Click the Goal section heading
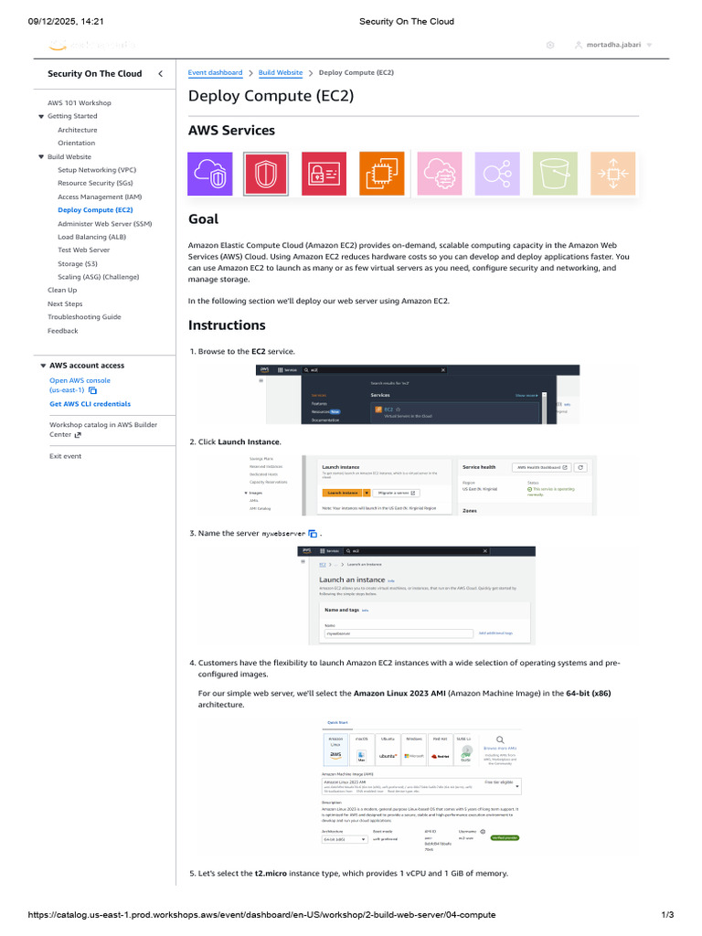The height and width of the screenshot is (936, 702). click(204, 219)
